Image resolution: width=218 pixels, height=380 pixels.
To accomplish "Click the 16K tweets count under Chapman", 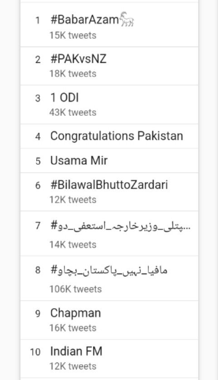I will pyautogui.click(x=73, y=328).
